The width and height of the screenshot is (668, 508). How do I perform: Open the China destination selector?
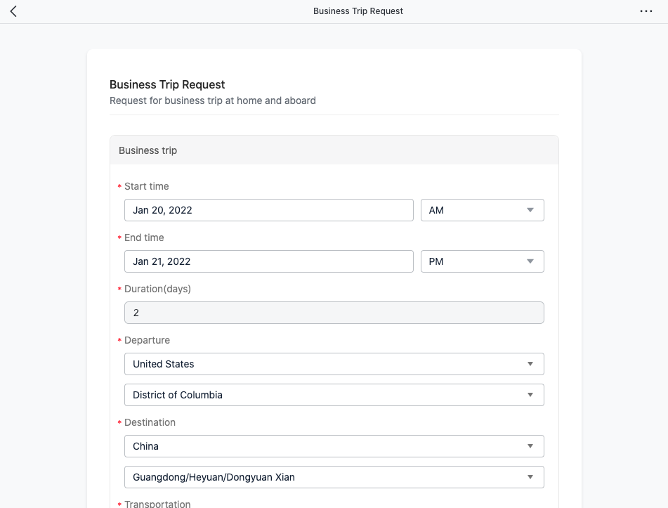point(334,445)
